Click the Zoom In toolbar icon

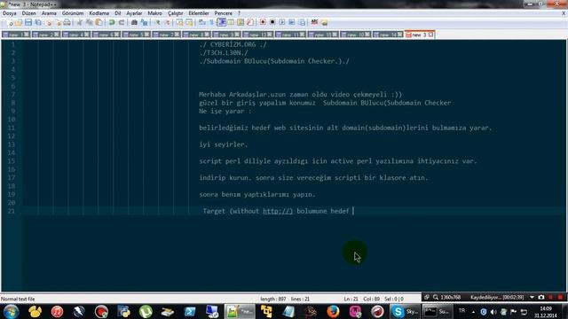[x=157, y=22]
